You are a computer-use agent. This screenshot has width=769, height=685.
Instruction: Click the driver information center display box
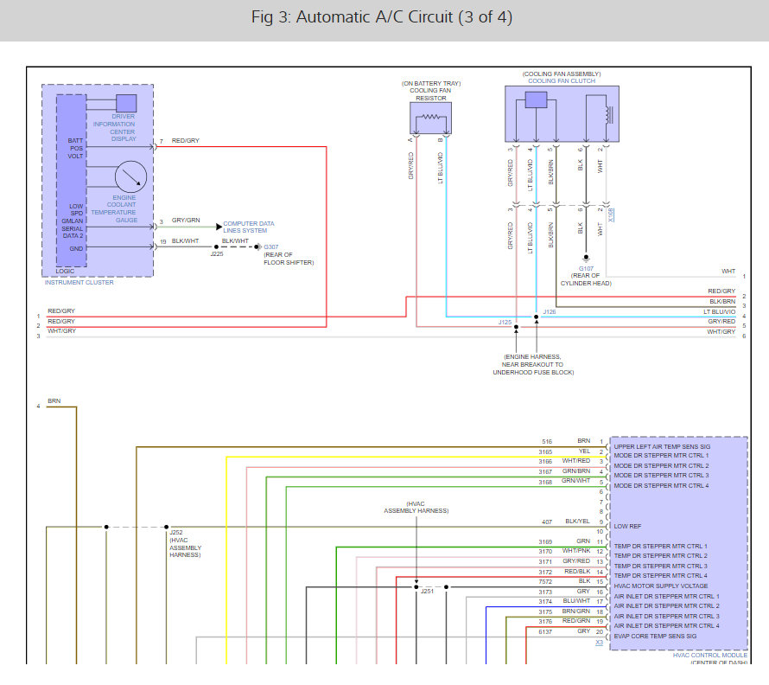126,104
